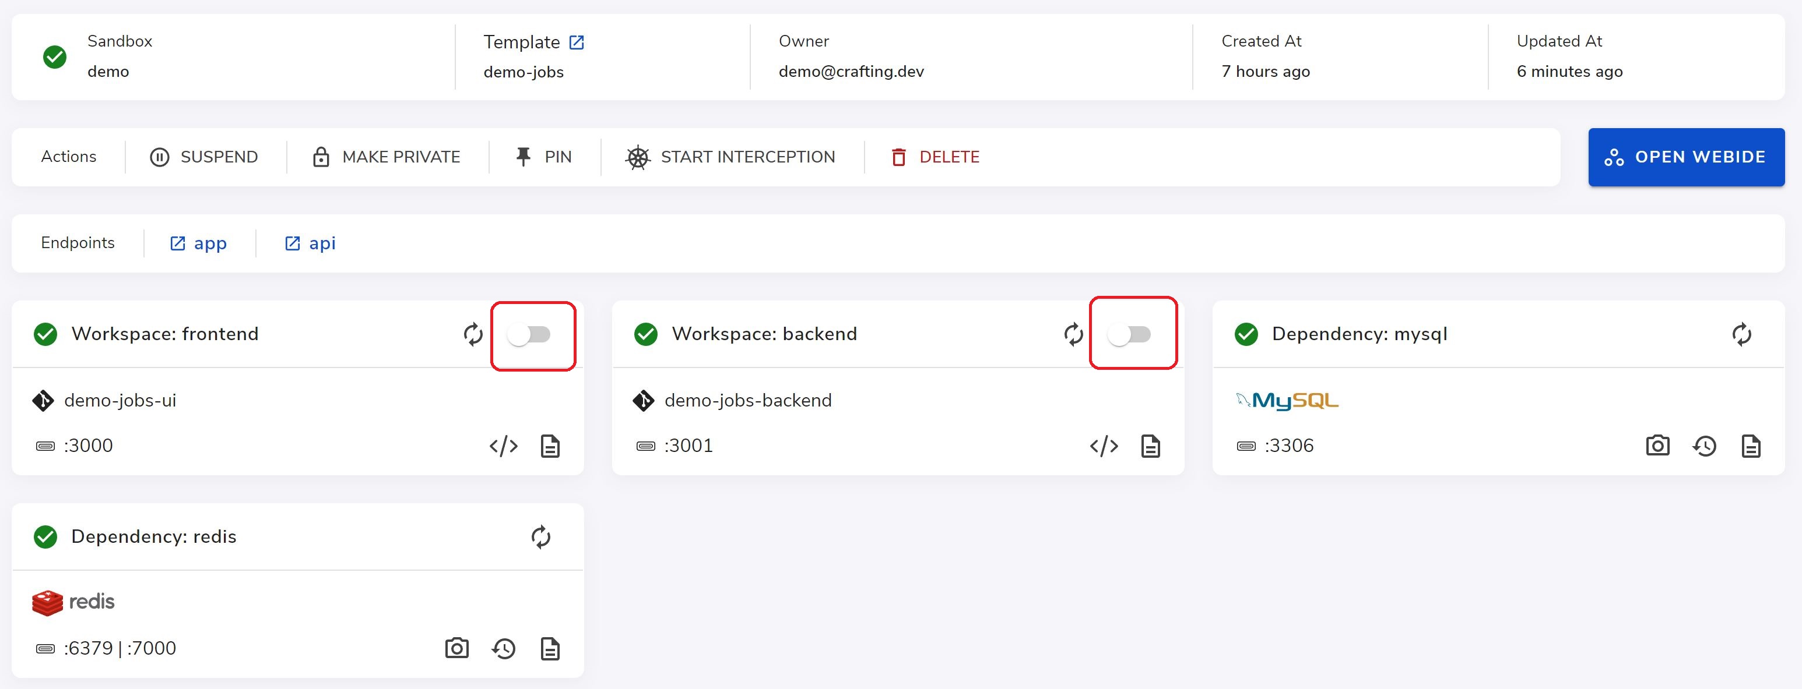Toggle the backend workspace switch

click(1129, 335)
